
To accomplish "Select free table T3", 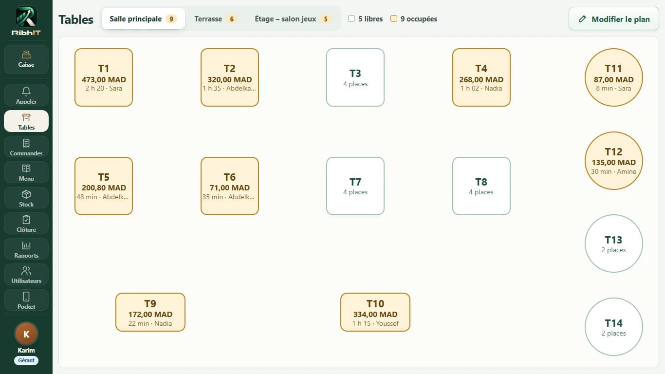I will tap(355, 77).
